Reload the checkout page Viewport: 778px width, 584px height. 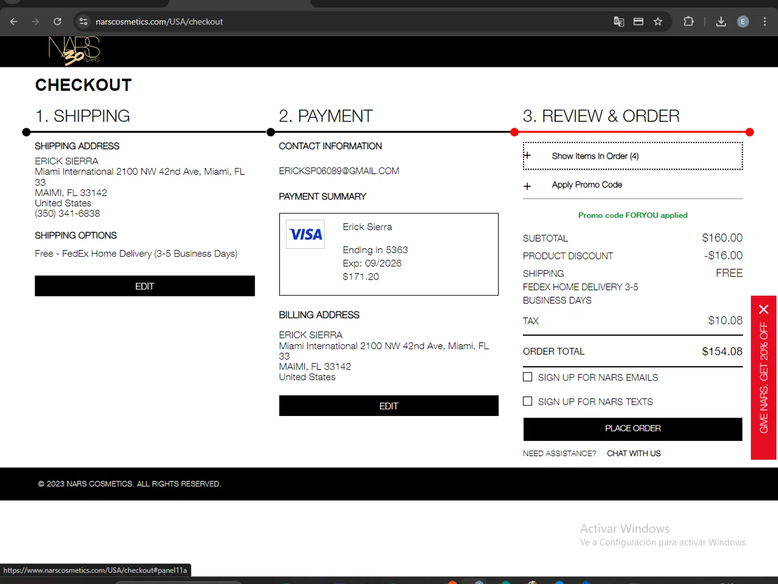coord(58,22)
